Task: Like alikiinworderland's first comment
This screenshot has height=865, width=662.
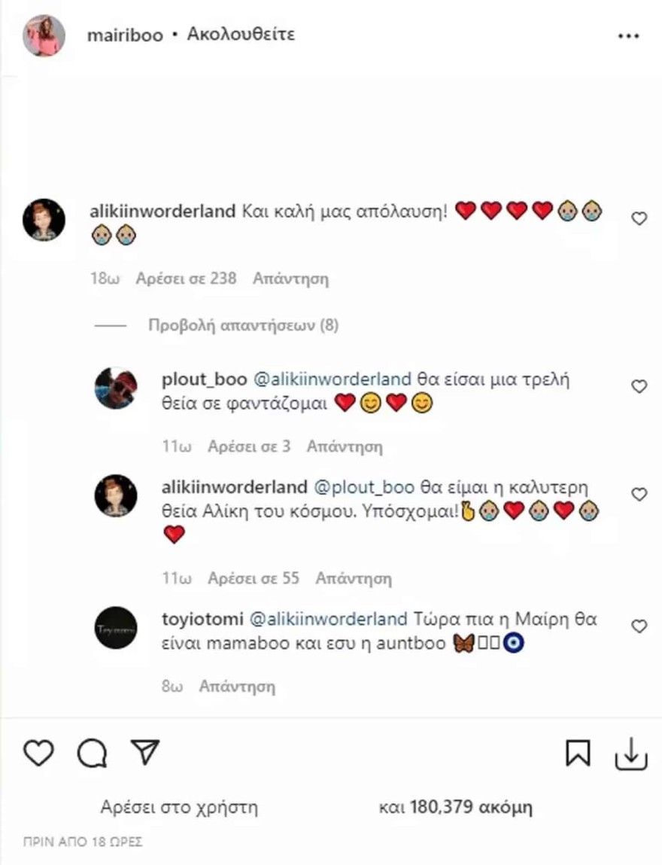Action: [x=639, y=219]
